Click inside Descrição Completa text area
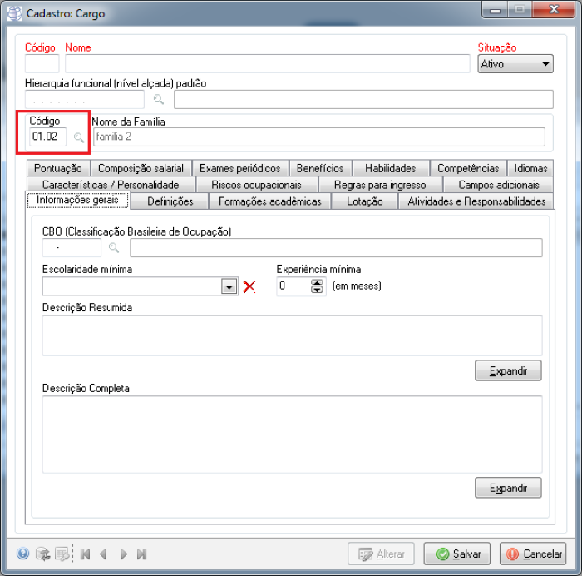 pos(291,433)
